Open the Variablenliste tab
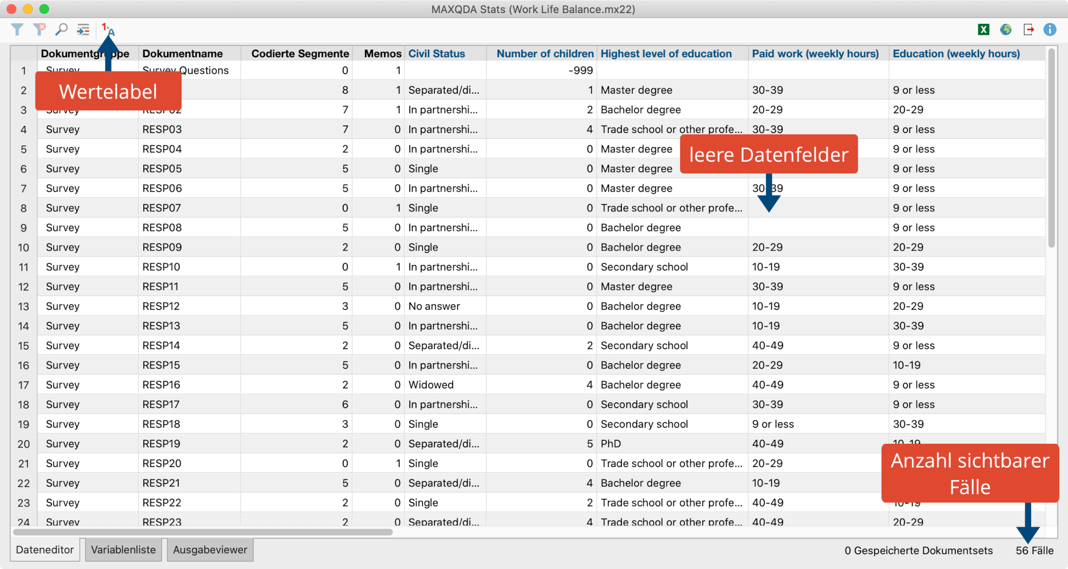The height and width of the screenshot is (569, 1068). point(123,550)
